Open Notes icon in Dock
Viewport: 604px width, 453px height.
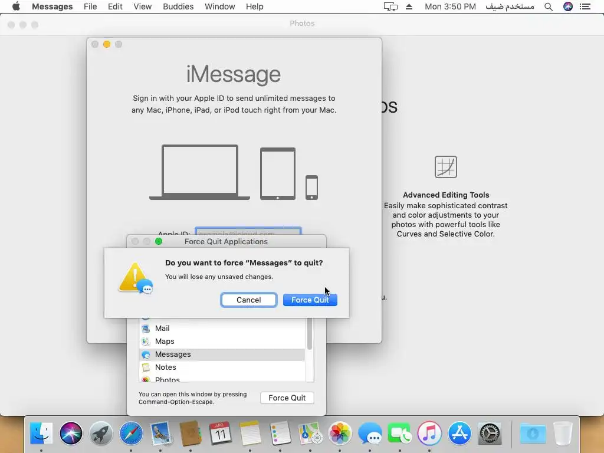250,433
